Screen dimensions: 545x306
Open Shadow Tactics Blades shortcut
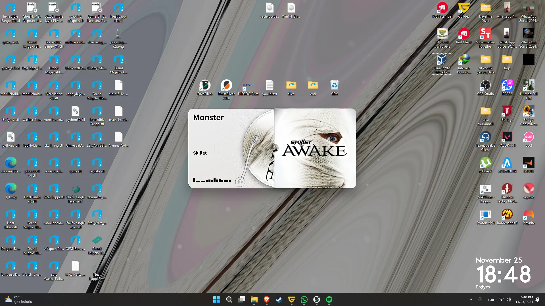pos(507,193)
